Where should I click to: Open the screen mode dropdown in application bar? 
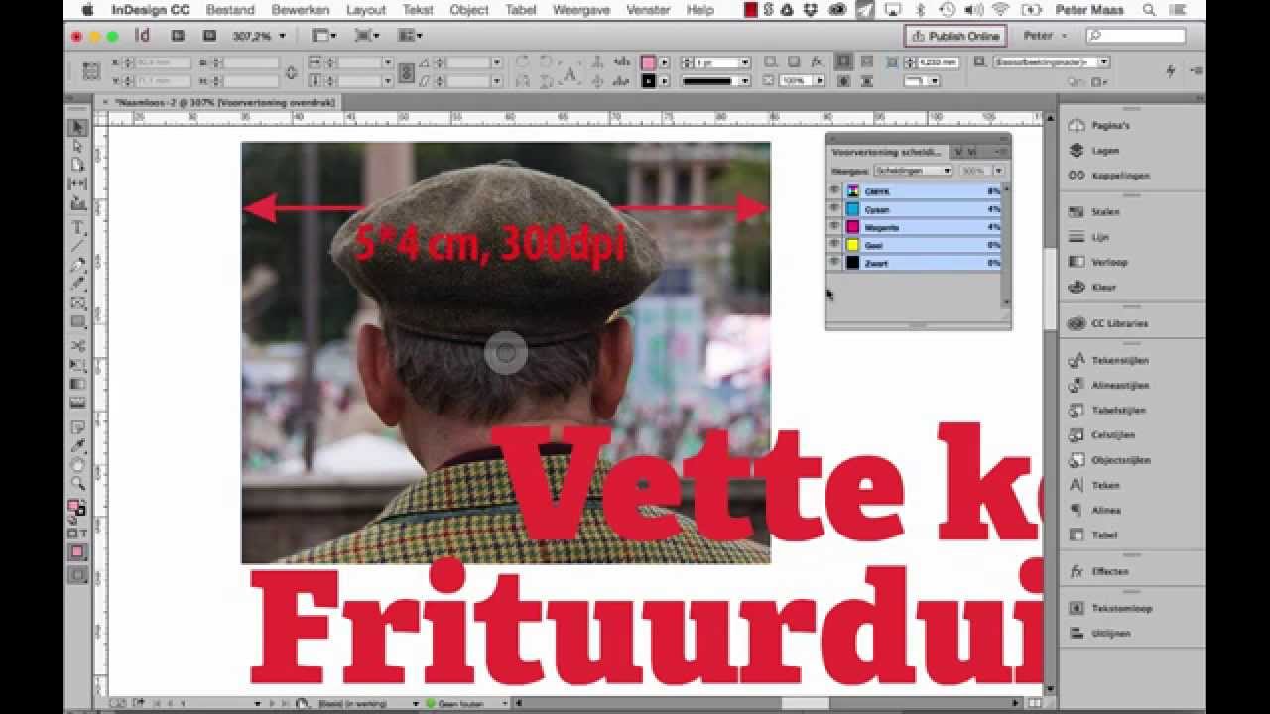pos(367,36)
